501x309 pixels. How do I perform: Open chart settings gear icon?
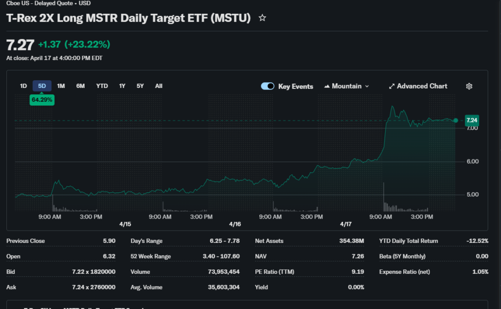click(x=469, y=86)
